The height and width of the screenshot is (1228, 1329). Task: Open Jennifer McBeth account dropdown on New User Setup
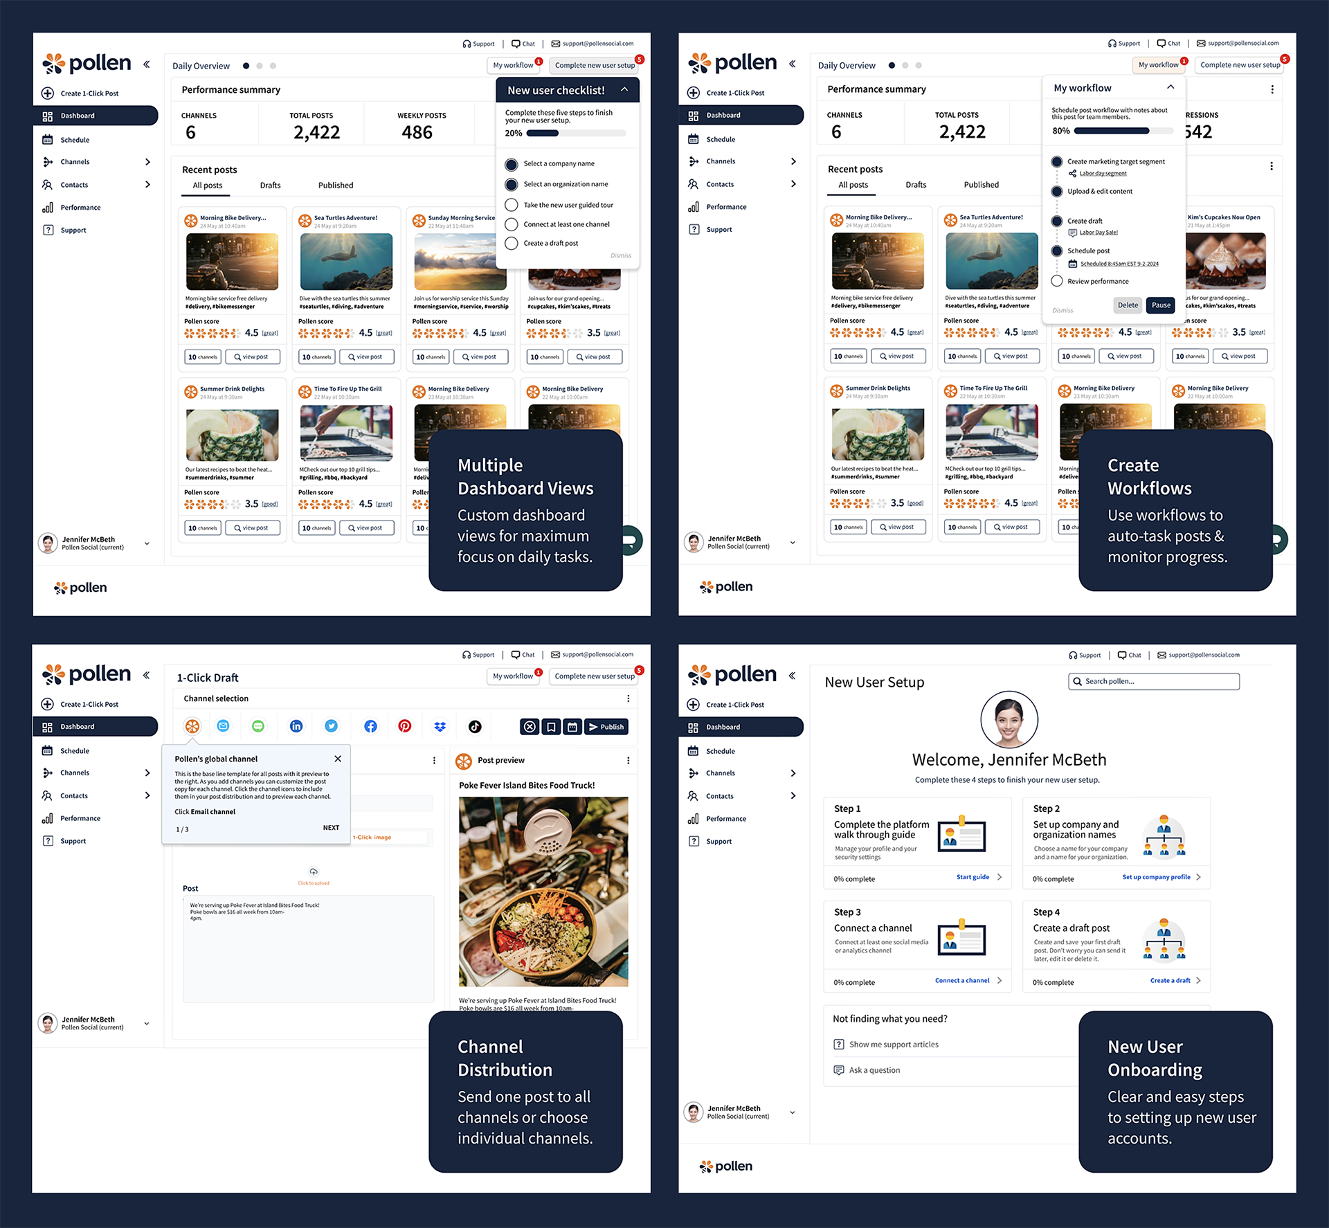coord(793,1112)
